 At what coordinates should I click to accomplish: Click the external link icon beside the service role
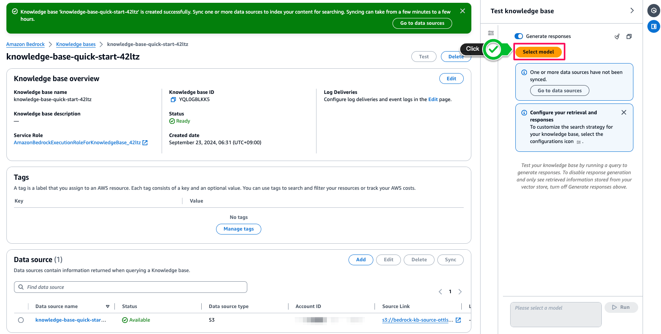point(145,143)
